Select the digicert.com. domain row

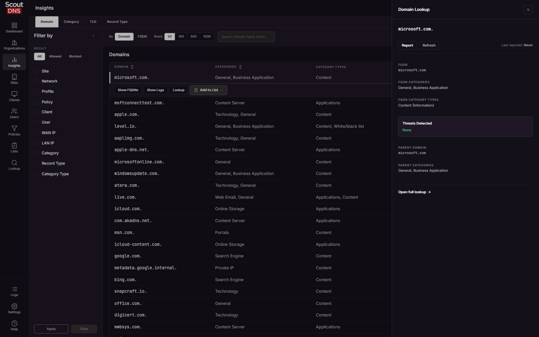[250, 315]
